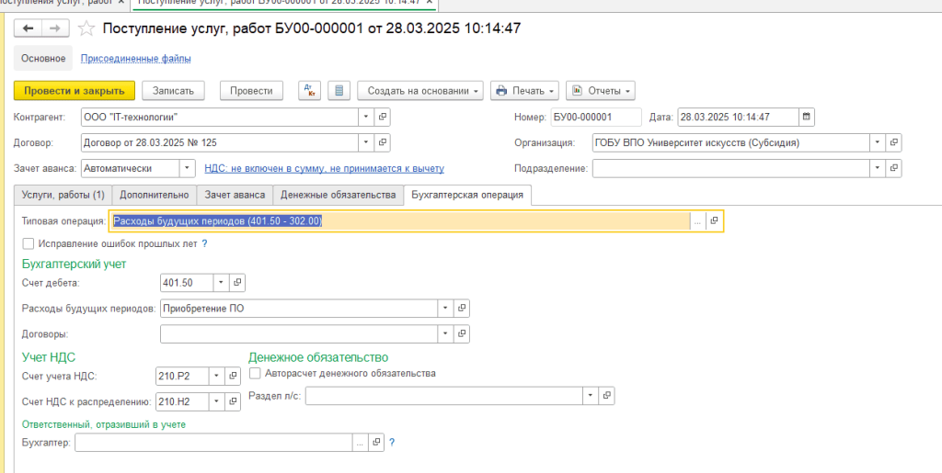
Task: Open Создать на основании menu
Action: click(424, 90)
